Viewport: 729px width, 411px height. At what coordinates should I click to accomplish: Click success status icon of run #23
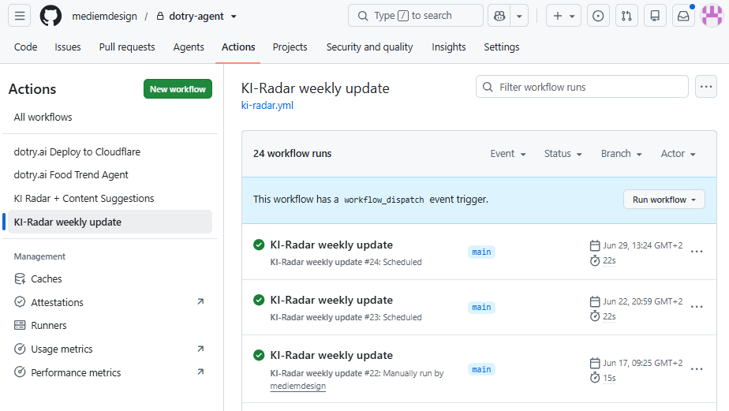tap(259, 300)
